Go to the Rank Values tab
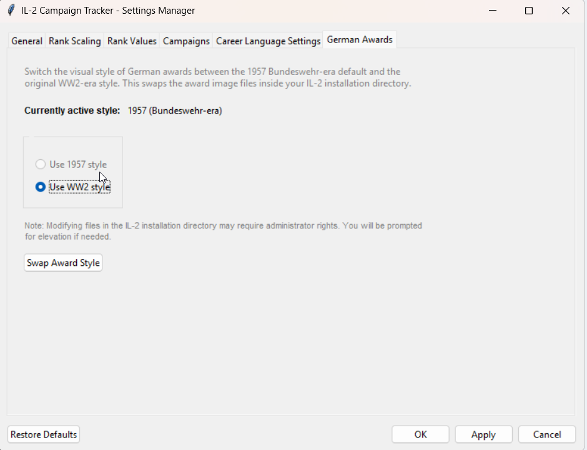The height and width of the screenshot is (450, 587). click(132, 41)
